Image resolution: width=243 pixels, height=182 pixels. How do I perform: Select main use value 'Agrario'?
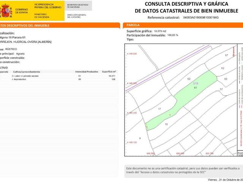[20, 54]
